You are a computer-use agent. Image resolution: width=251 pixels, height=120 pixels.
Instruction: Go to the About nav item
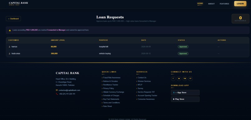click(x=211, y=4)
